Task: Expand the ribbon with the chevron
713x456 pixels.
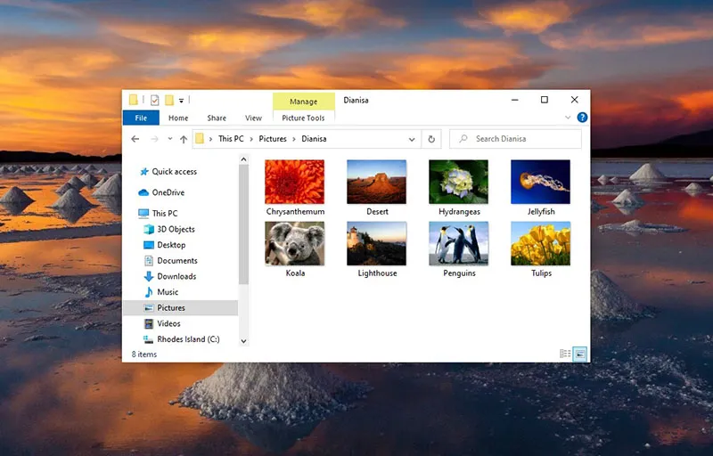Action: (569, 118)
